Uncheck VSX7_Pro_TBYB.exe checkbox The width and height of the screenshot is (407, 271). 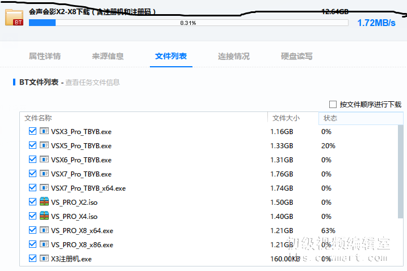[32, 173]
